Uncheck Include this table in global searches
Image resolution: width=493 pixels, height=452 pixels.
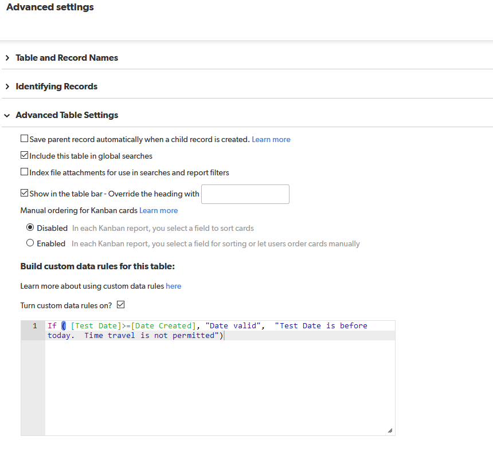[24, 155]
